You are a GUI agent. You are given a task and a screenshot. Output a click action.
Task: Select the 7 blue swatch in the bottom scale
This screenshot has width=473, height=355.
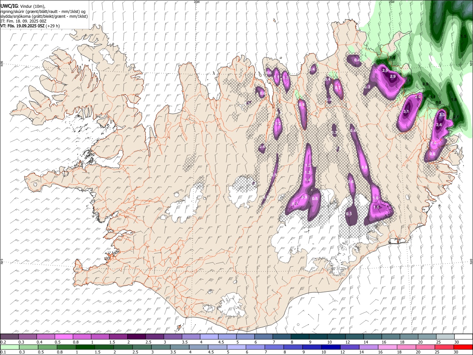click(274, 347)
